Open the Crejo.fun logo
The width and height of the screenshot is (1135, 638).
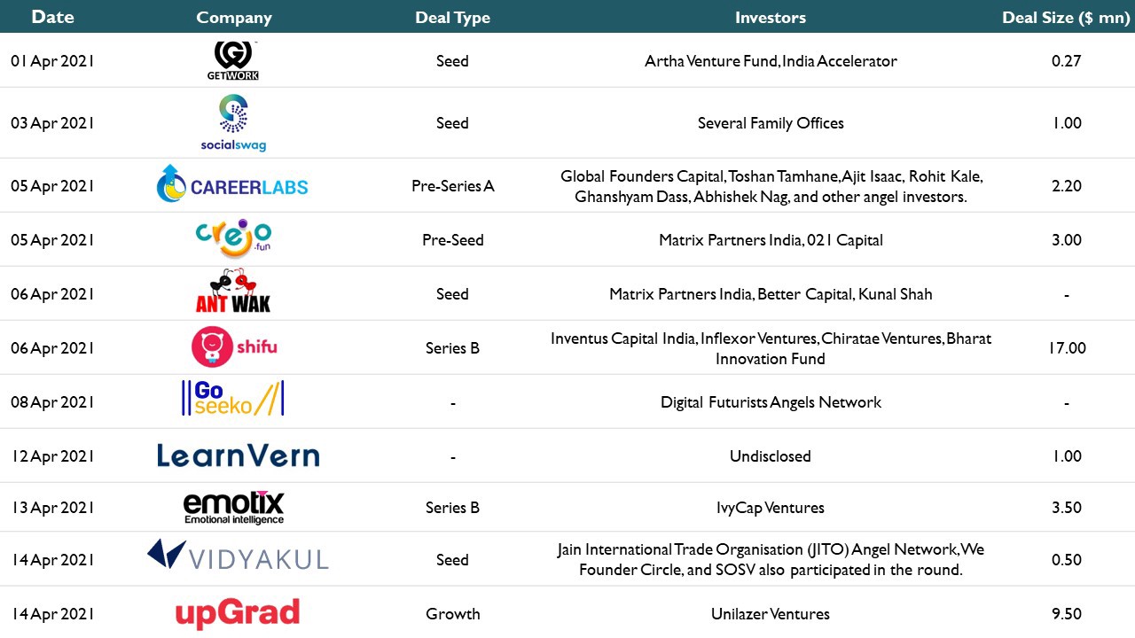[x=233, y=238]
